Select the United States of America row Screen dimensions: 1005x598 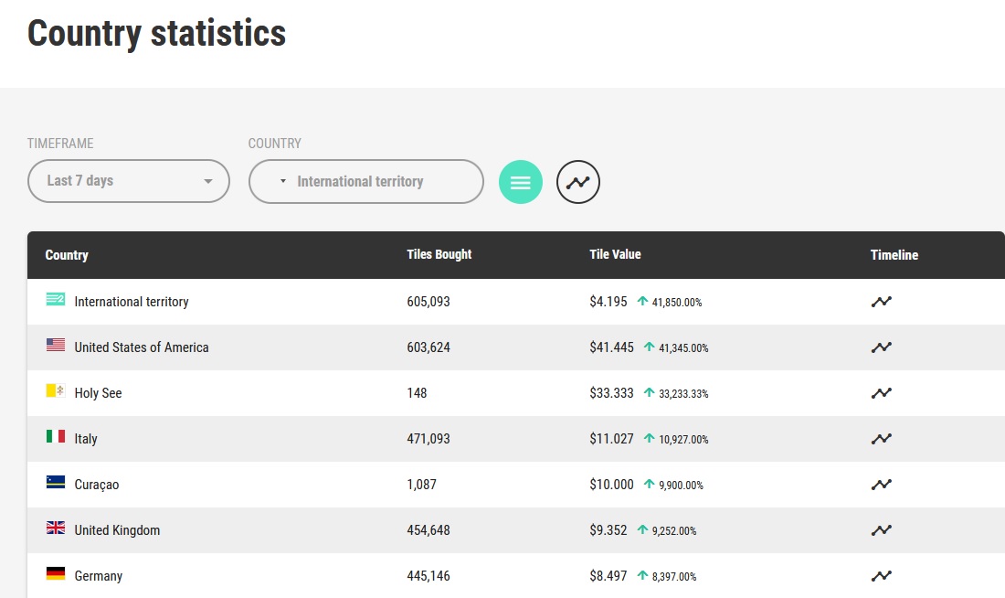516,347
